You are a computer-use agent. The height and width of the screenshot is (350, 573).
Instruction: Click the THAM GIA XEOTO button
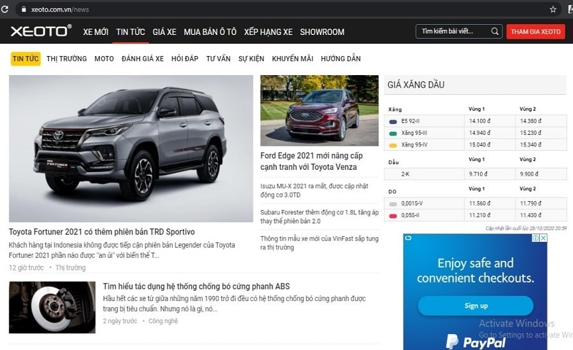point(535,32)
